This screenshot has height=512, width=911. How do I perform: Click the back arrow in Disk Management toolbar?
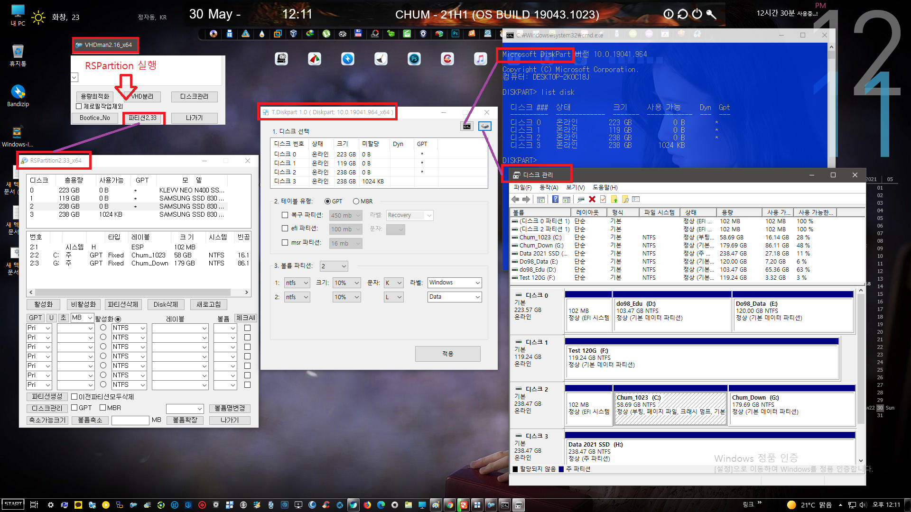pos(515,199)
